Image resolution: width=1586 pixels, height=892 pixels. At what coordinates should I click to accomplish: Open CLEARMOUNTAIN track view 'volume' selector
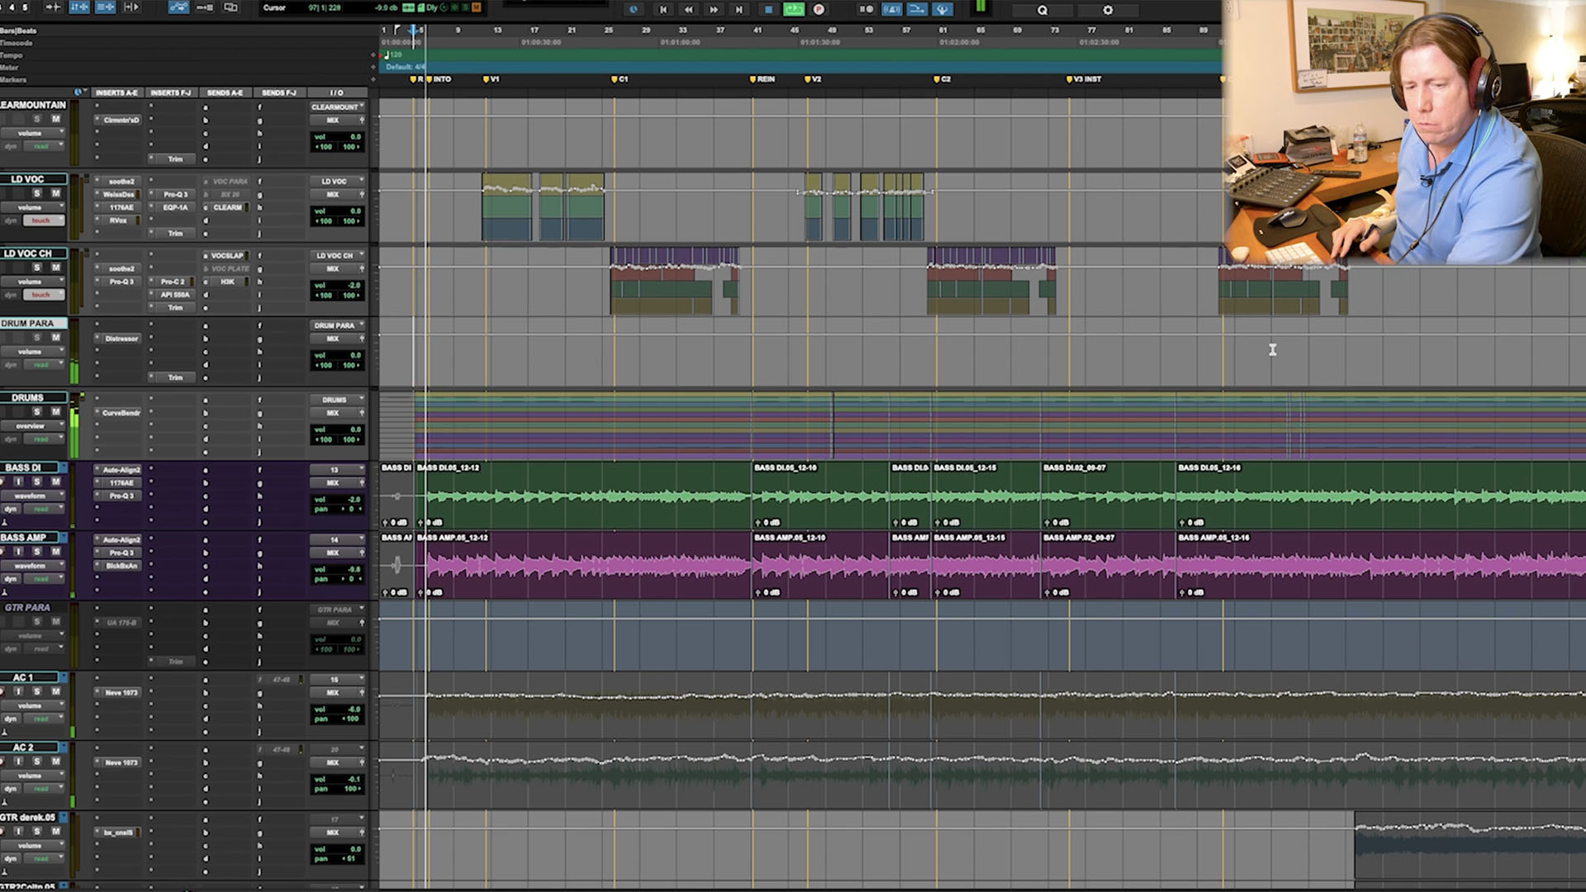pyautogui.click(x=32, y=133)
